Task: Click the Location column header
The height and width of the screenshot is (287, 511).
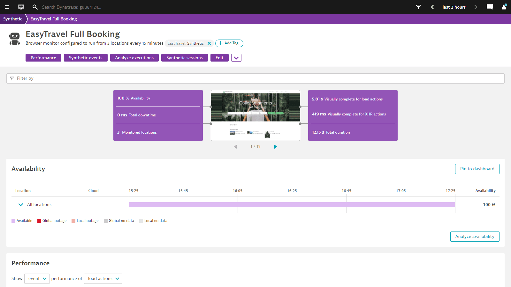Action: pos(23,191)
